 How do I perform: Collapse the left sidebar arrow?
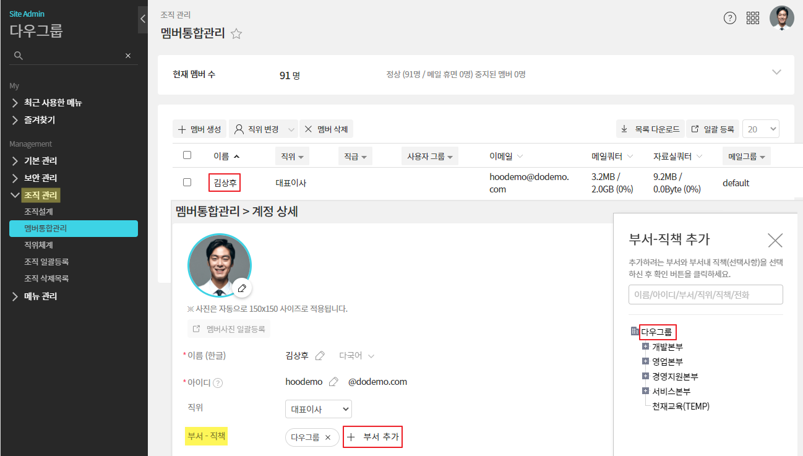click(x=143, y=19)
